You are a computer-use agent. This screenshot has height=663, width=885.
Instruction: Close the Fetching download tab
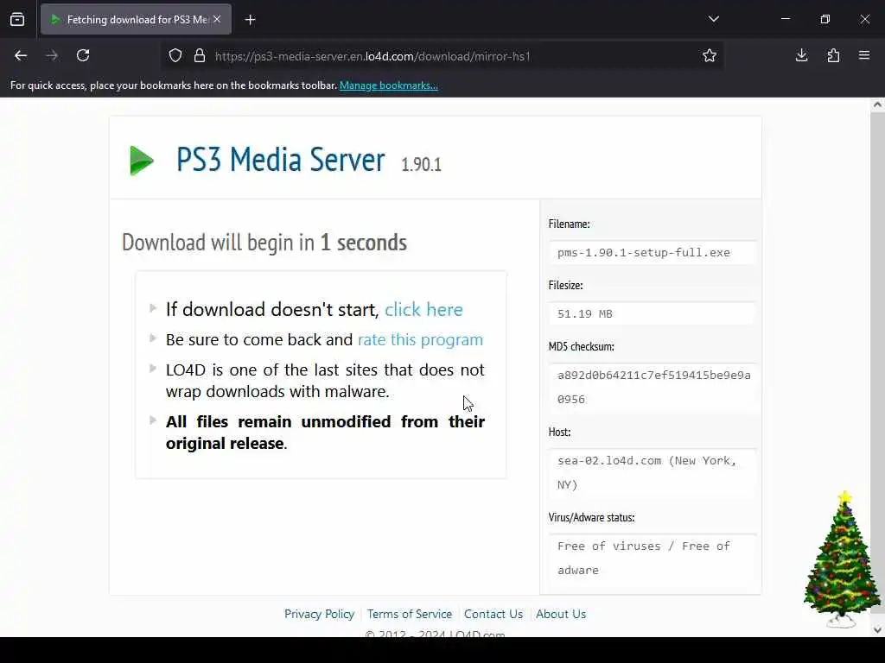[217, 19]
